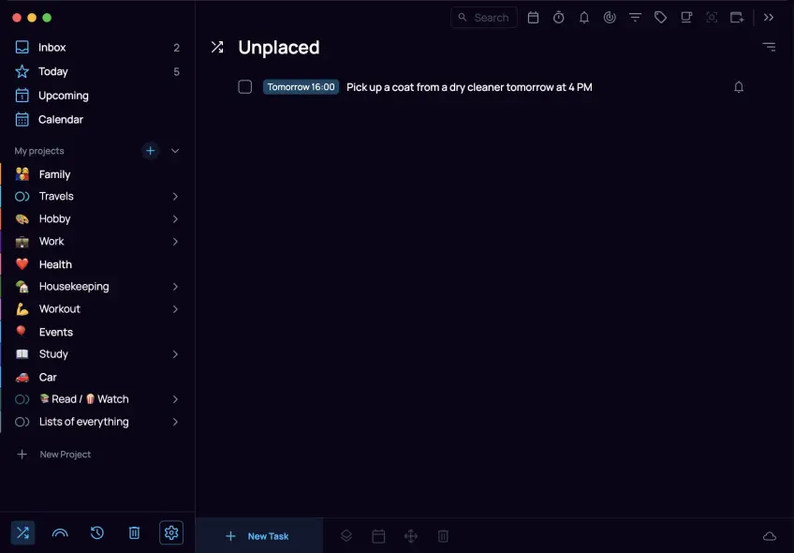Image resolution: width=794 pixels, height=553 pixels.
Task: Click the stopwatch timer icon in top toolbar
Action: [558, 18]
